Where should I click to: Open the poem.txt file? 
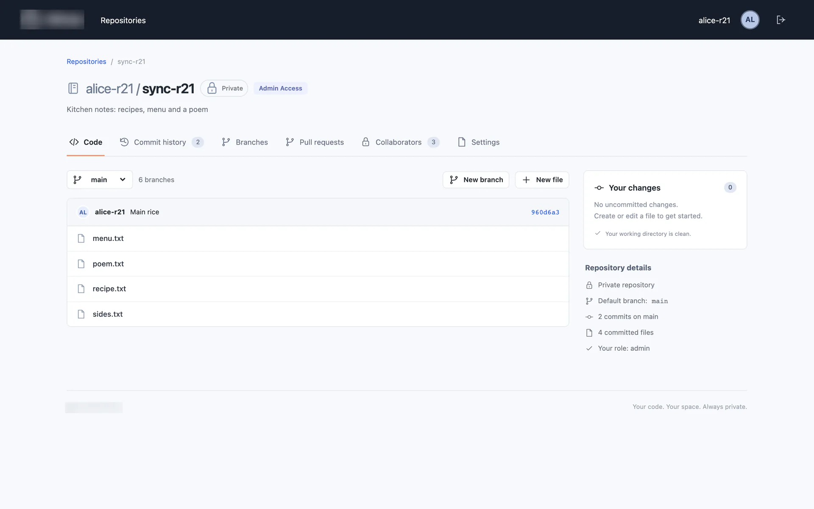click(108, 264)
